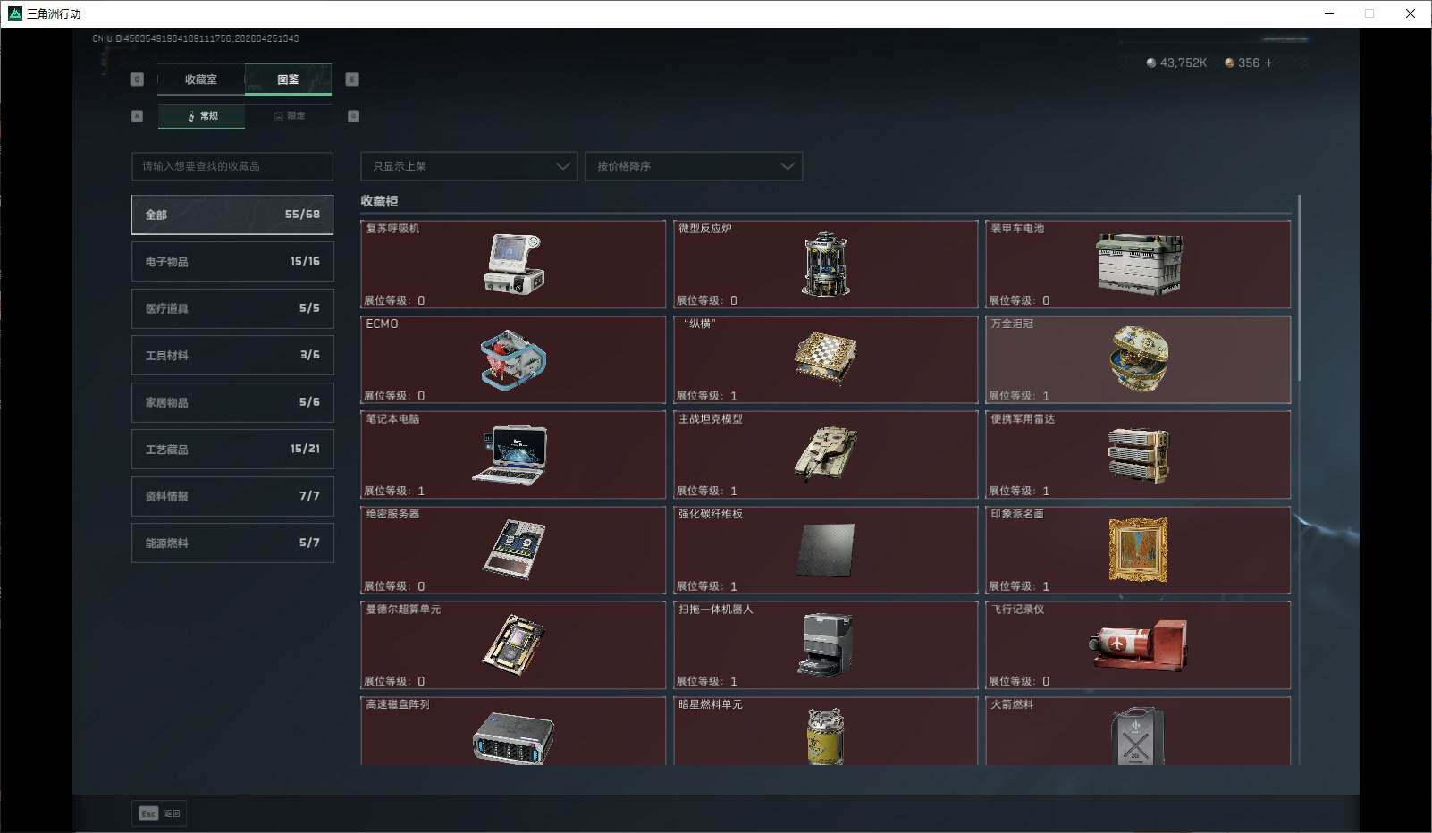Open the 图鉴 tab
Image resolution: width=1432 pixels, height=833 pixels.
point(288,80)
